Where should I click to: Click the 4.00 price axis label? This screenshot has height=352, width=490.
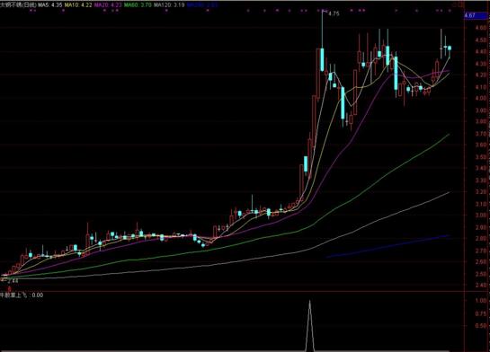pyautogui.click(x=481, y=98)
